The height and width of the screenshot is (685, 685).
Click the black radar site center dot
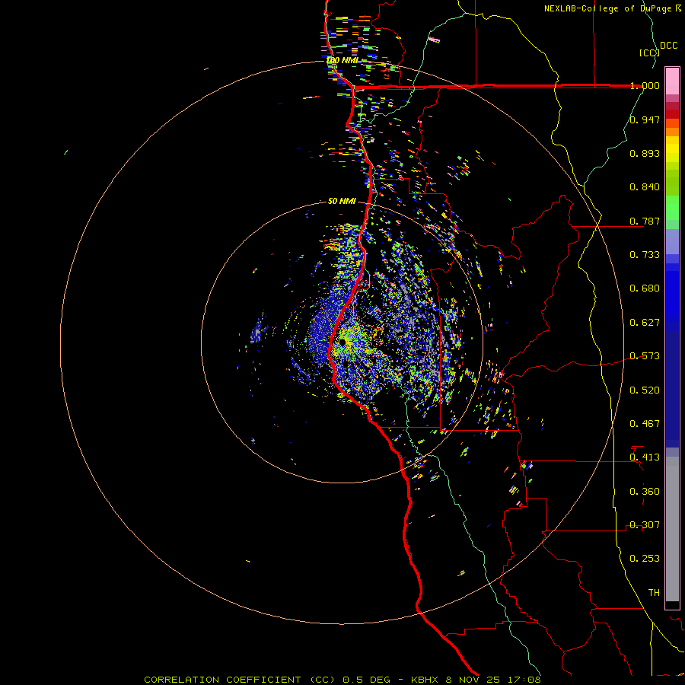342,341
